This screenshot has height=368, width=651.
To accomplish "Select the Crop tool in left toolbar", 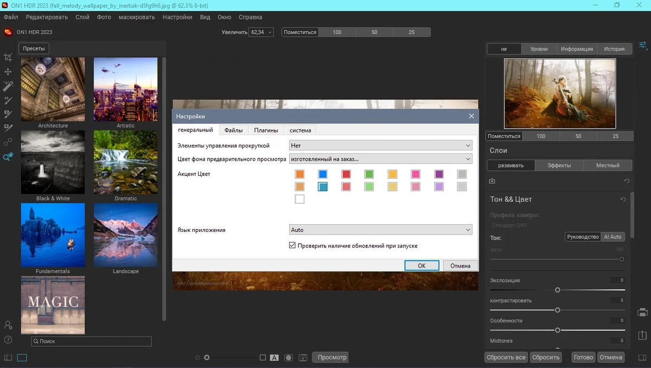I will point(8,57).
